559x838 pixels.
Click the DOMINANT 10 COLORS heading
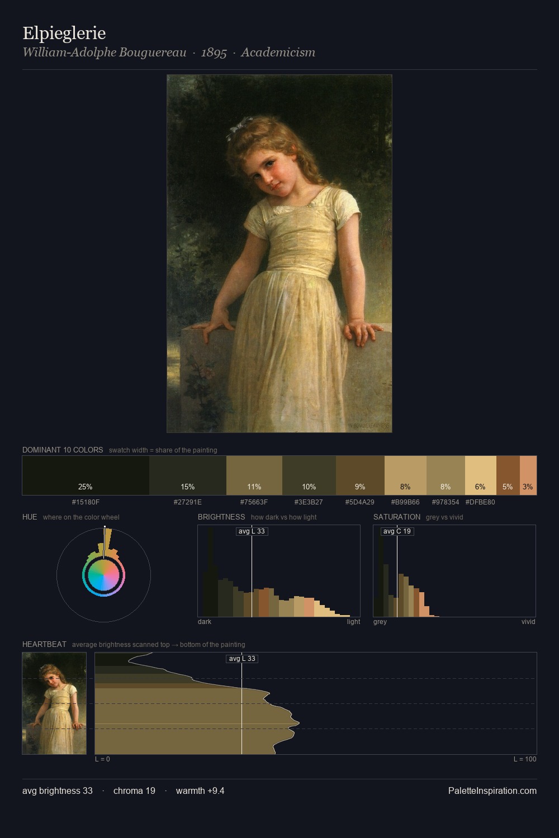point(63,450)
